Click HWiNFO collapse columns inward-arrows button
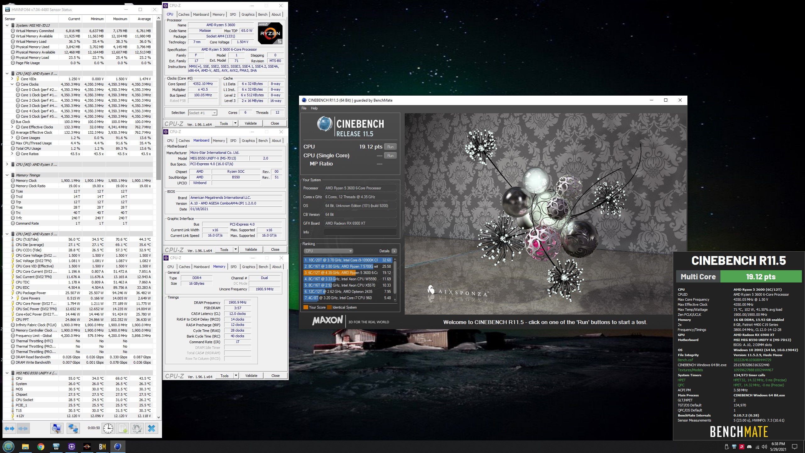Image resolution: width=805 pixels, height=453 pixels. pyautogui.click(x=23, y=428)
